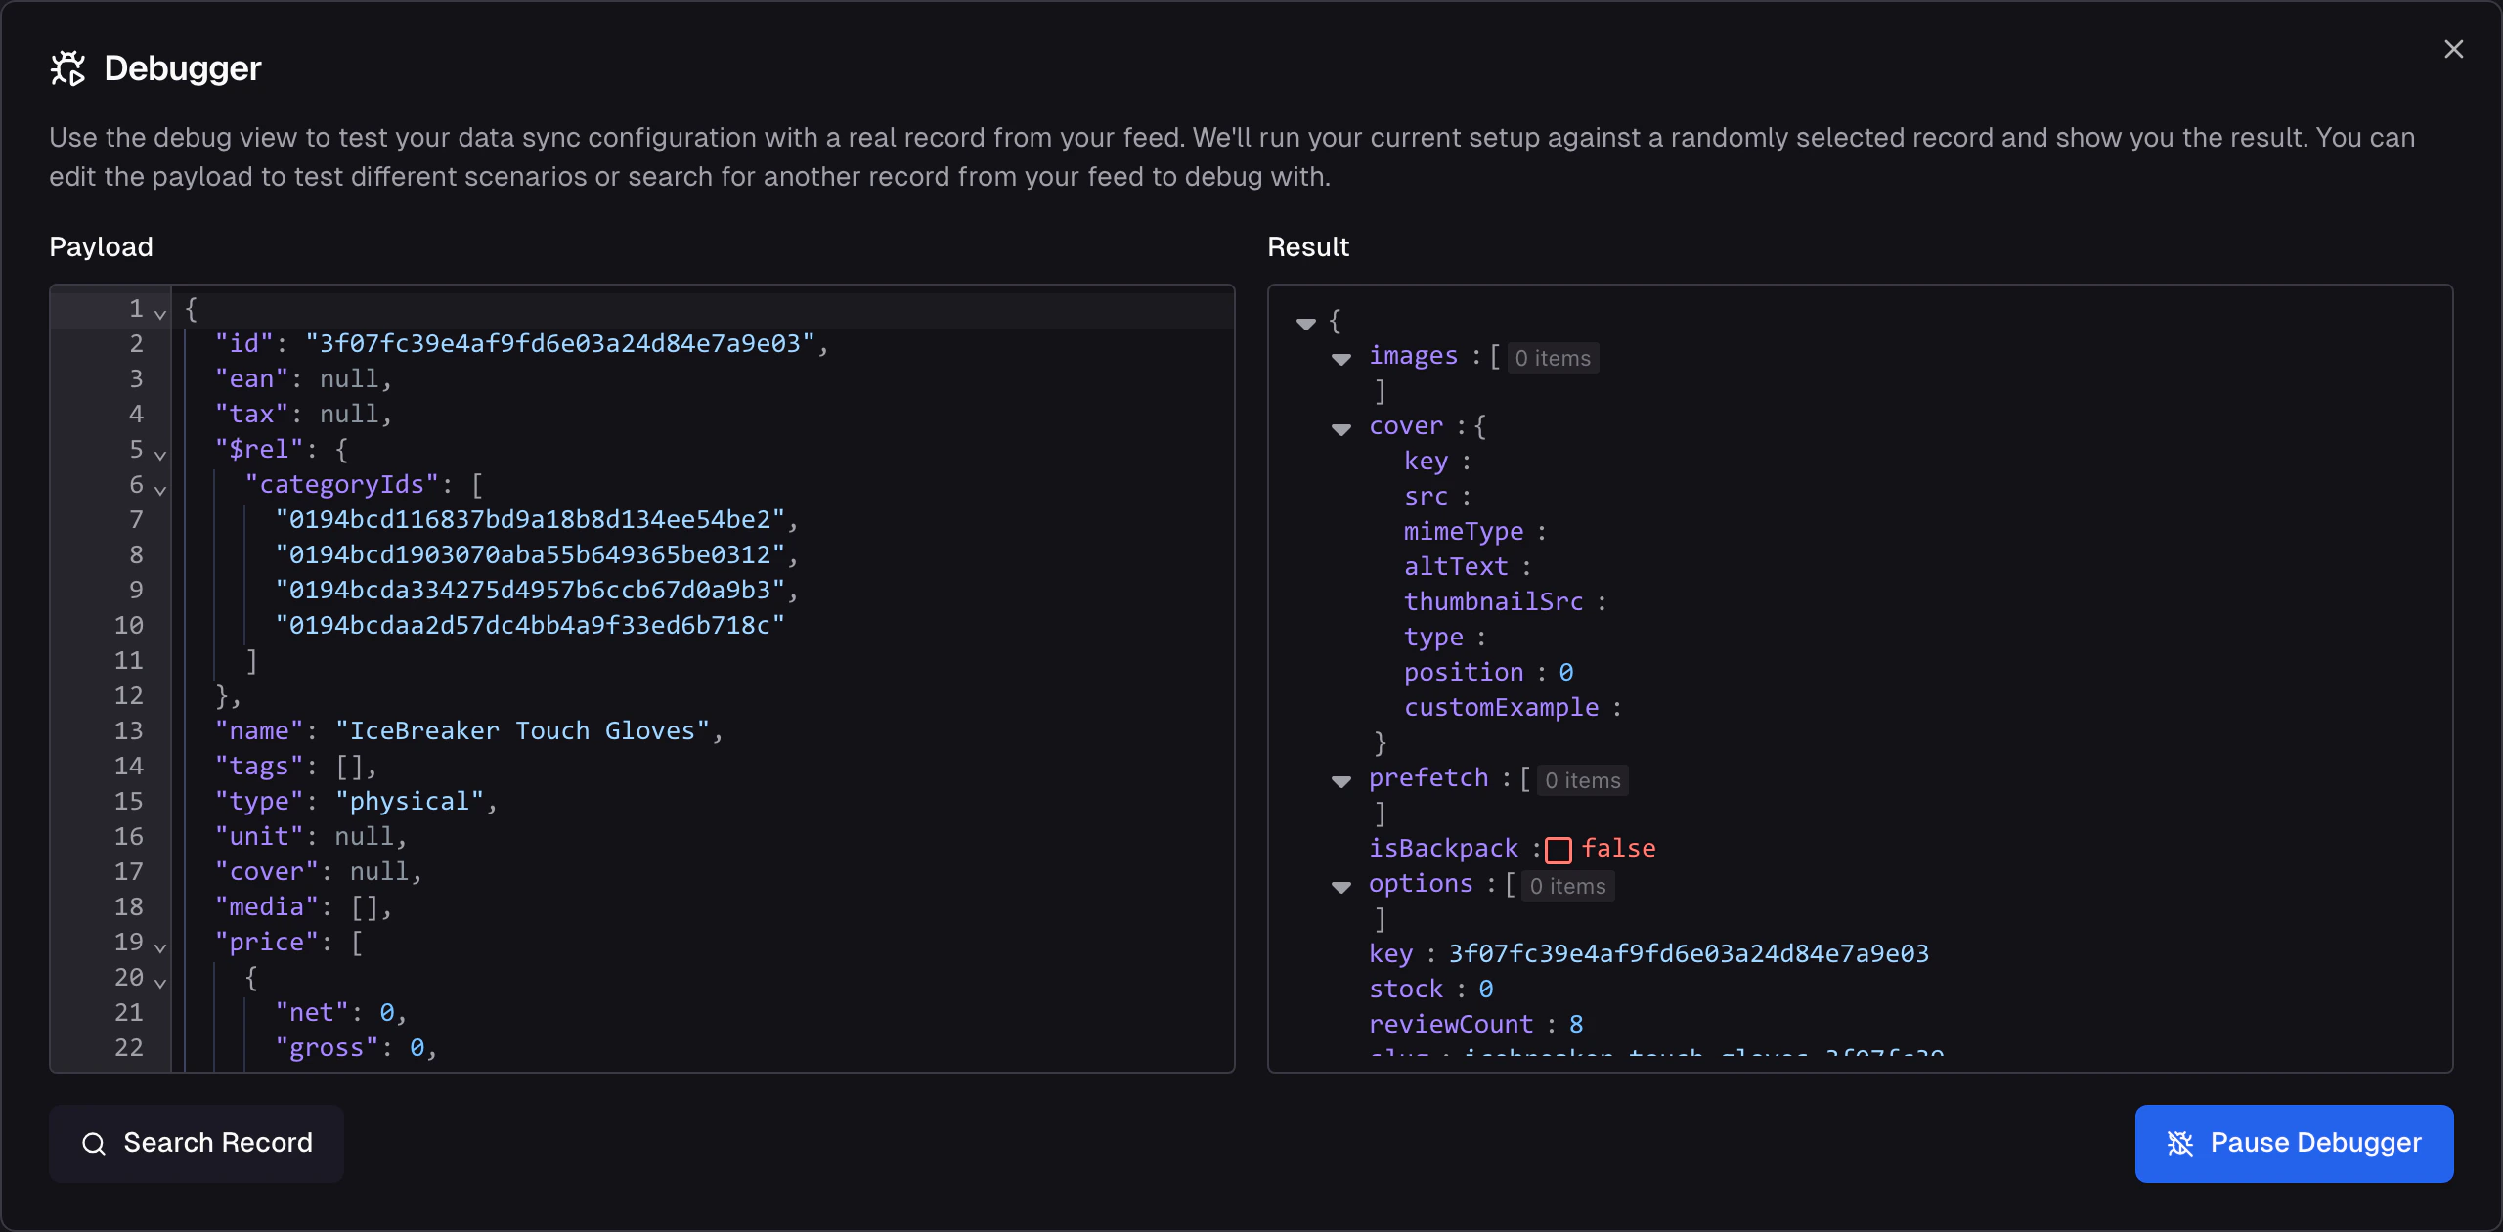2503x1232 pixels.
Task: Click the customExample field in cover
Action: (1501, 708)
